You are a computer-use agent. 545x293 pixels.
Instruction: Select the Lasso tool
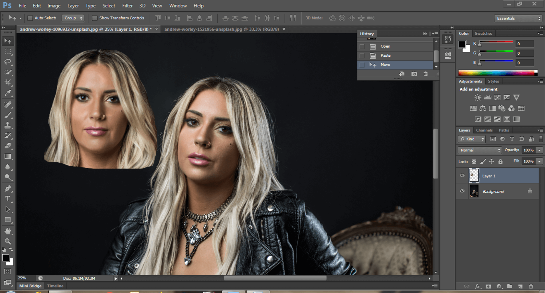coord(8,62)
